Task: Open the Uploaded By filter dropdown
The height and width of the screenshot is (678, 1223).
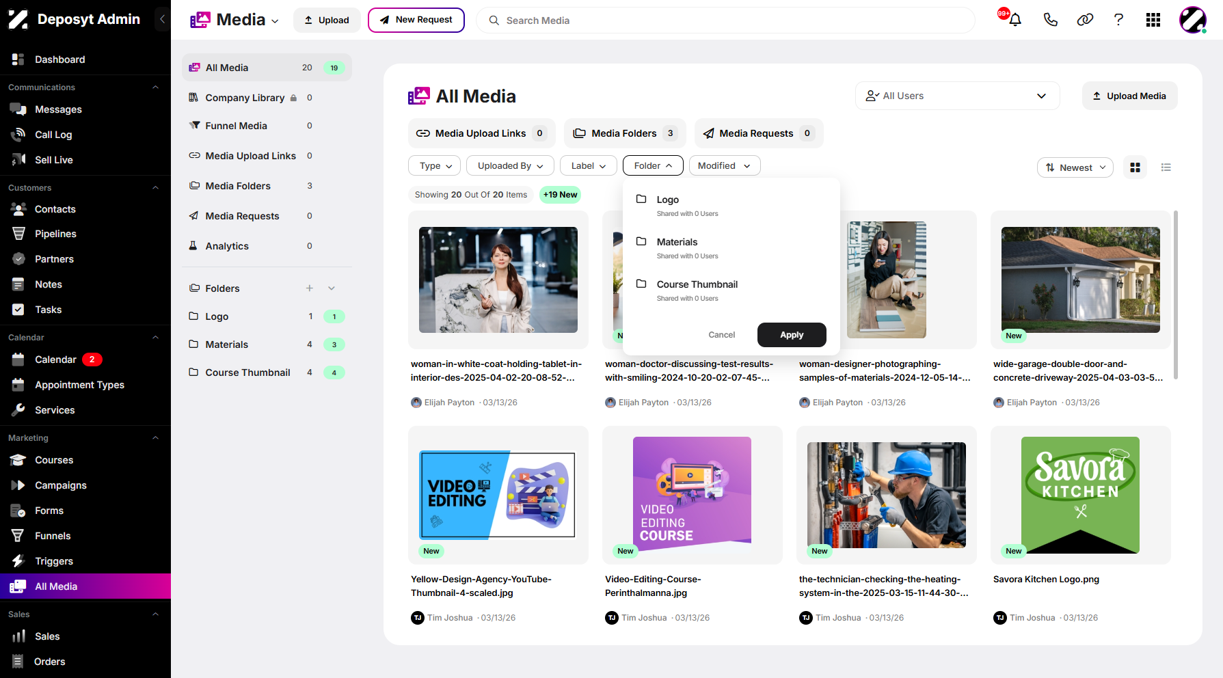Action: click(x=510, y=165)
